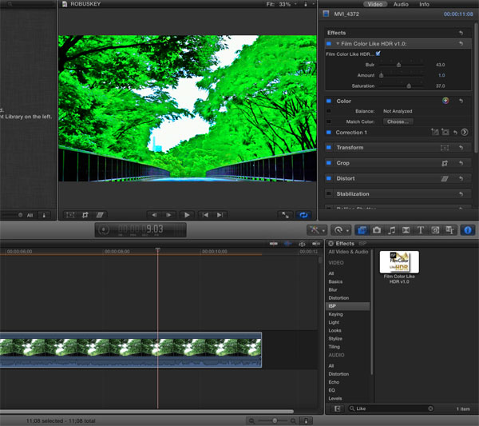The width and height of the screenshot is (479, 426).
Task: Enter full screen viewer mode
Action: (x=285, y=215)
